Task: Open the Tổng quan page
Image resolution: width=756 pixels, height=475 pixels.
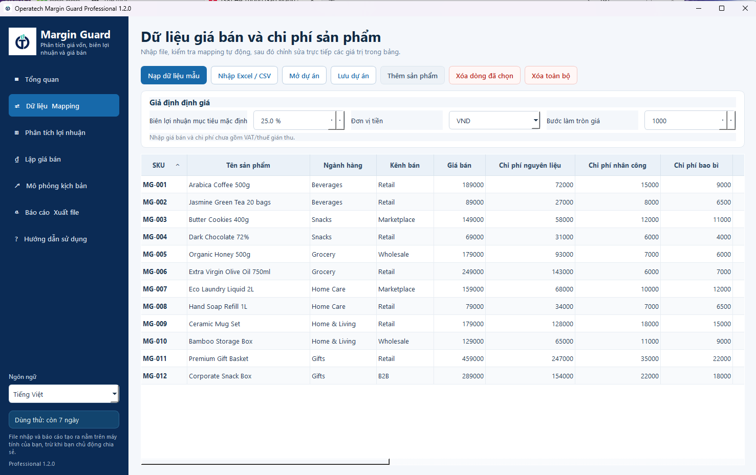Action: pyautogui.click(x=64, y=79)
